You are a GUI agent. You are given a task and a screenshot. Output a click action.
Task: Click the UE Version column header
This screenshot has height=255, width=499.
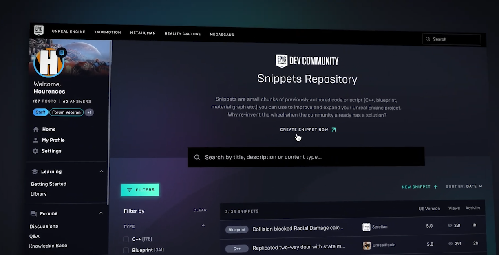click(429, 209)
